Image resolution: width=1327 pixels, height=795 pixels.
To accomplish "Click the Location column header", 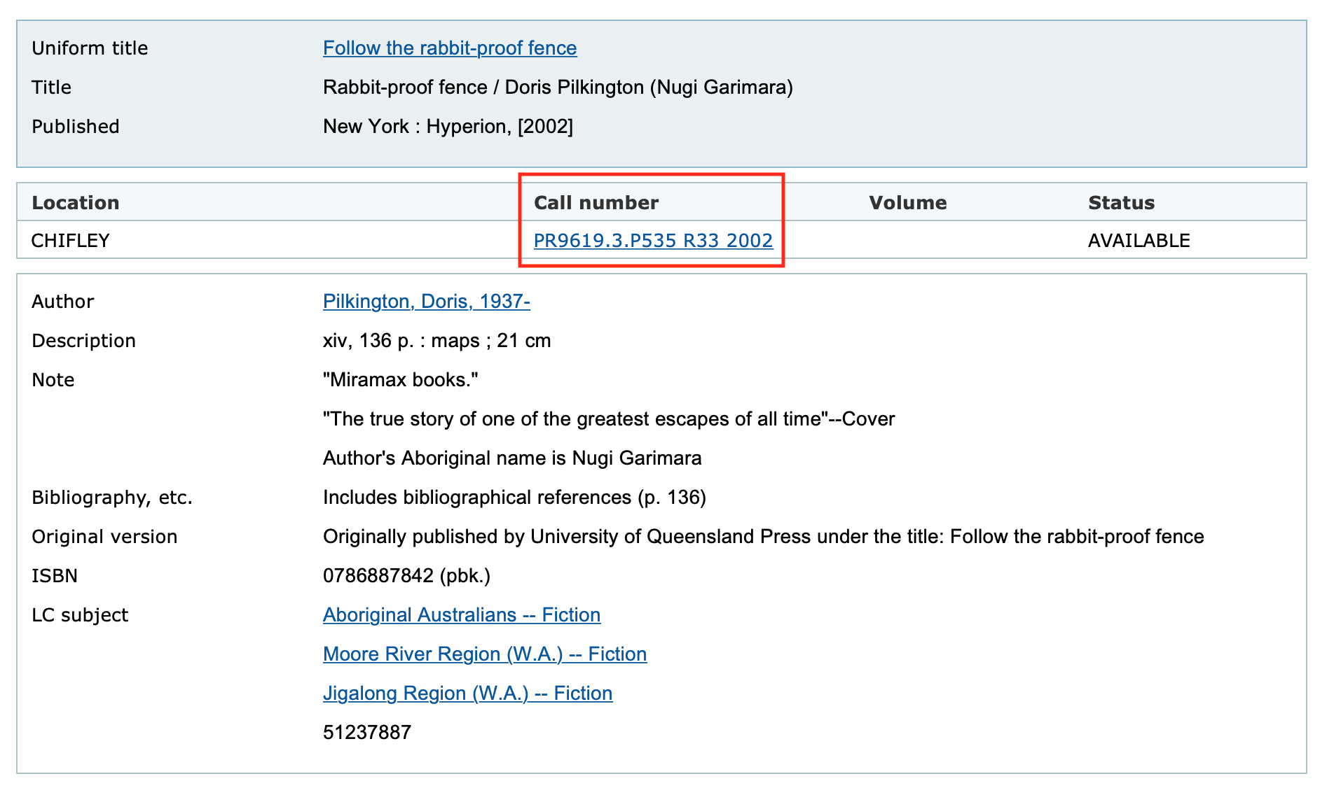I will [75, 202].
